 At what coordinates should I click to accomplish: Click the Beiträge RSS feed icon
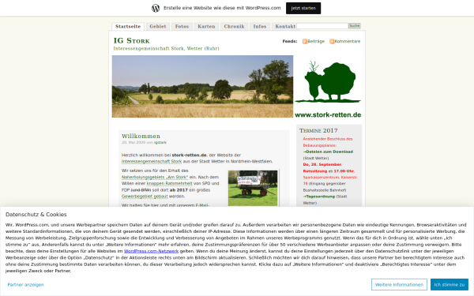[x=305, y=41]
